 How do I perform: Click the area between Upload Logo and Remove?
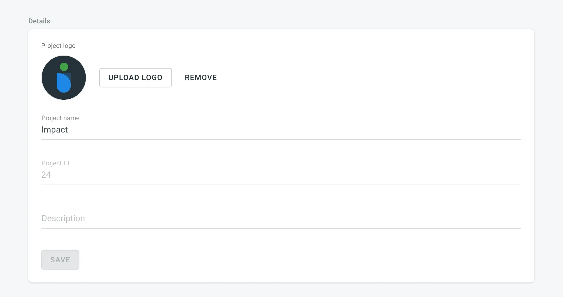[x=178, y=77]
